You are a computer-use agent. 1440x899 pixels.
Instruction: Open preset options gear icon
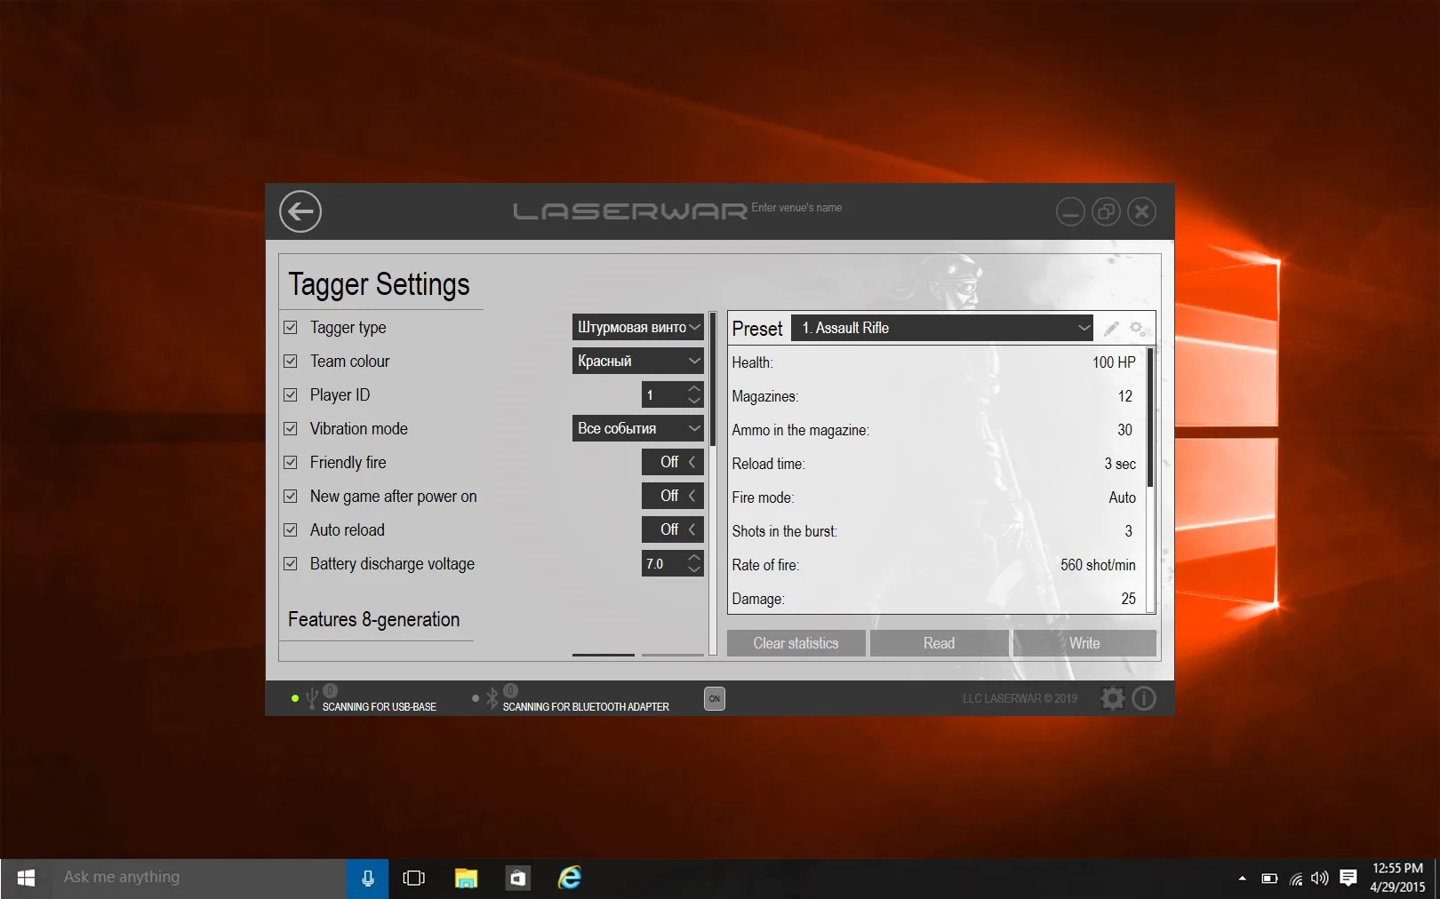(x=1137, y=329)
